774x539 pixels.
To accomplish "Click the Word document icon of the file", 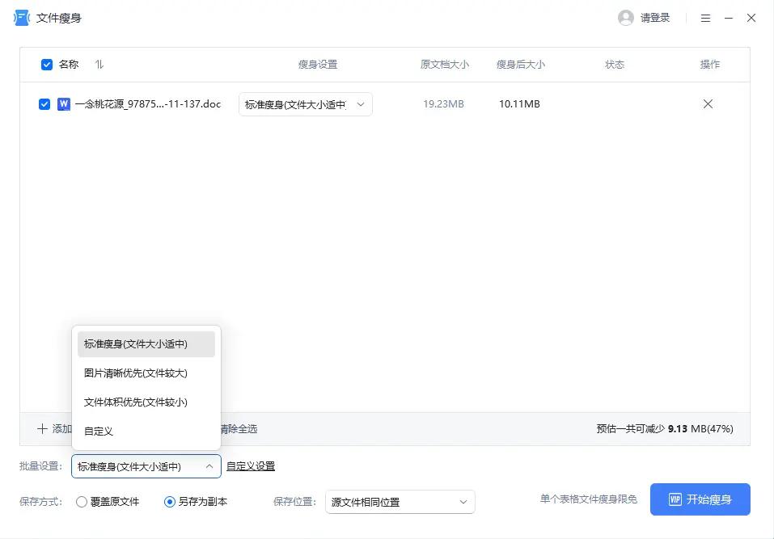I will click(x=65, y=103).
